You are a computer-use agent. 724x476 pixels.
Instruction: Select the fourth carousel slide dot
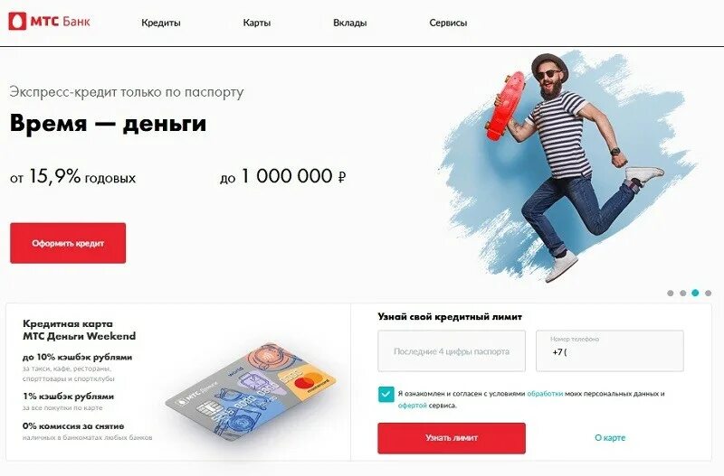coord(708,293)
